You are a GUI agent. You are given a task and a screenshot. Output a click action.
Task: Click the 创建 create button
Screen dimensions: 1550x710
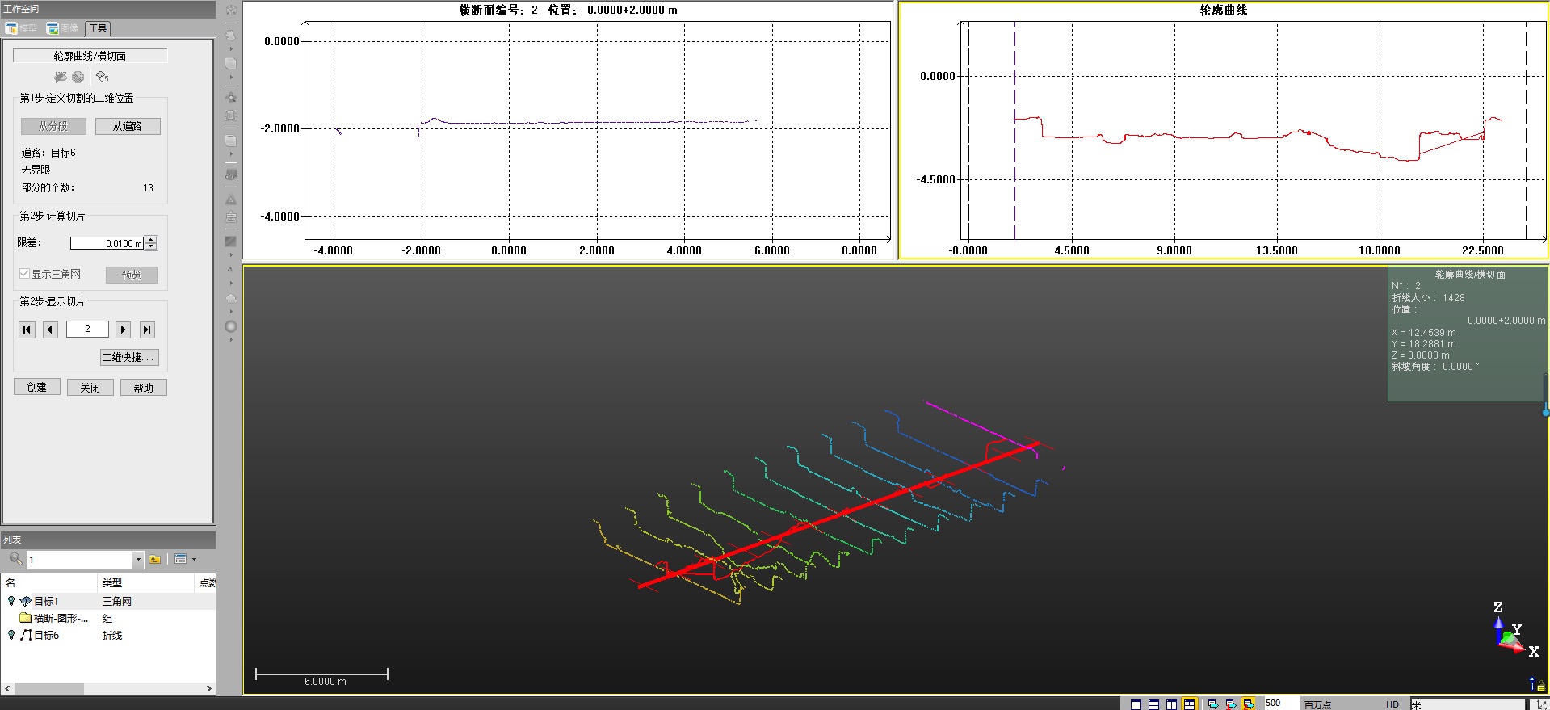[37, 387]
